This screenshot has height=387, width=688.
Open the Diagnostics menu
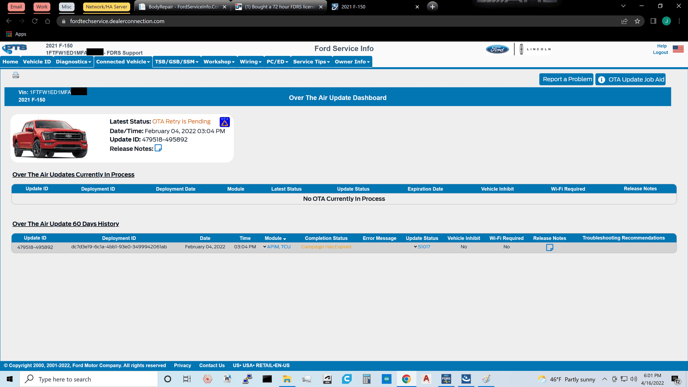73,62
